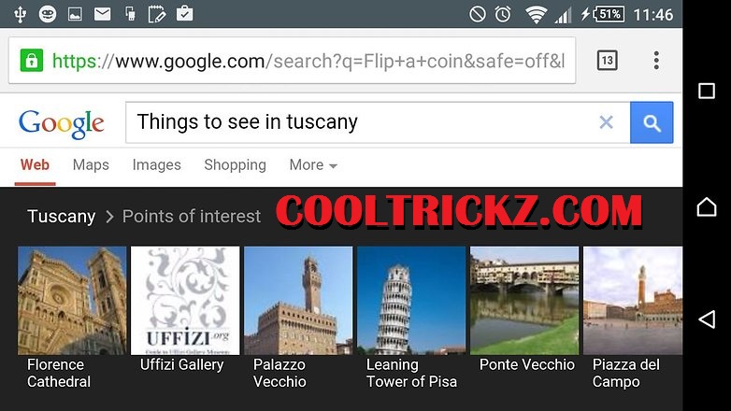The width and height of the screenshot is (731, 411).
Task: Tap the recent apps square button
Action: (707, 91)
